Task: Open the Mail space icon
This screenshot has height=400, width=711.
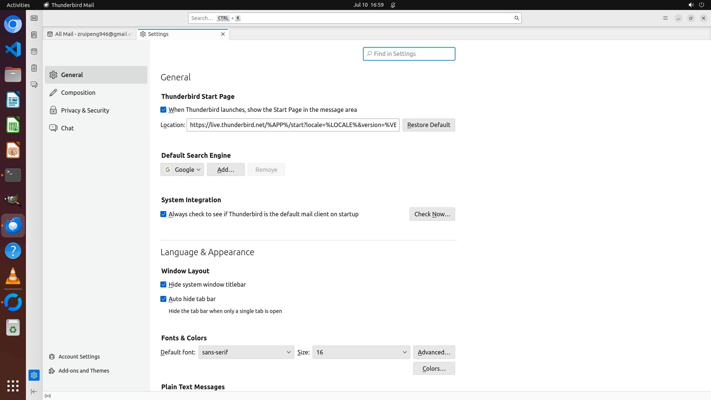Action: tap(34, 18)
